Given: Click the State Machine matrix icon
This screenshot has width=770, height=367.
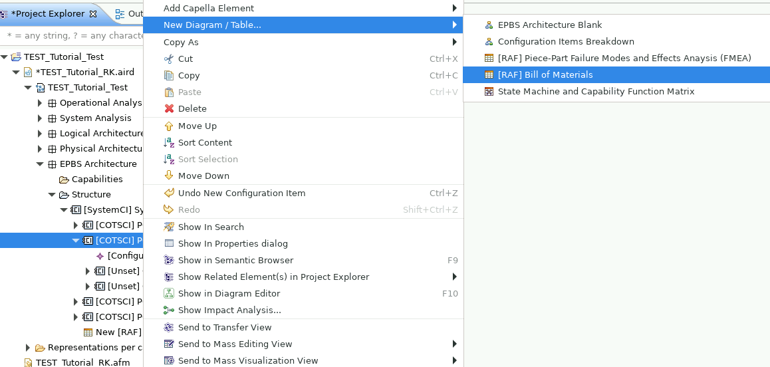Looking at the screenshot, I should point(489,92).
